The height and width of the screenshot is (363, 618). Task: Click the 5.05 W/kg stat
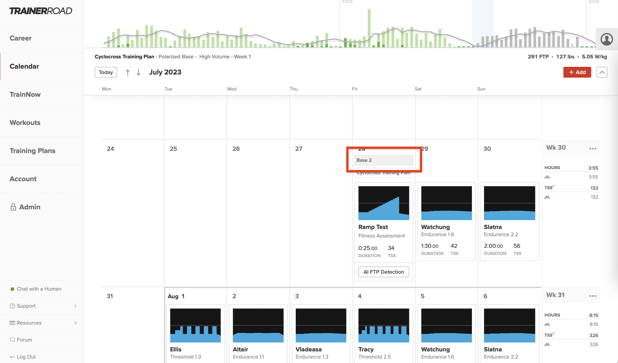click(x=594, y=57)
